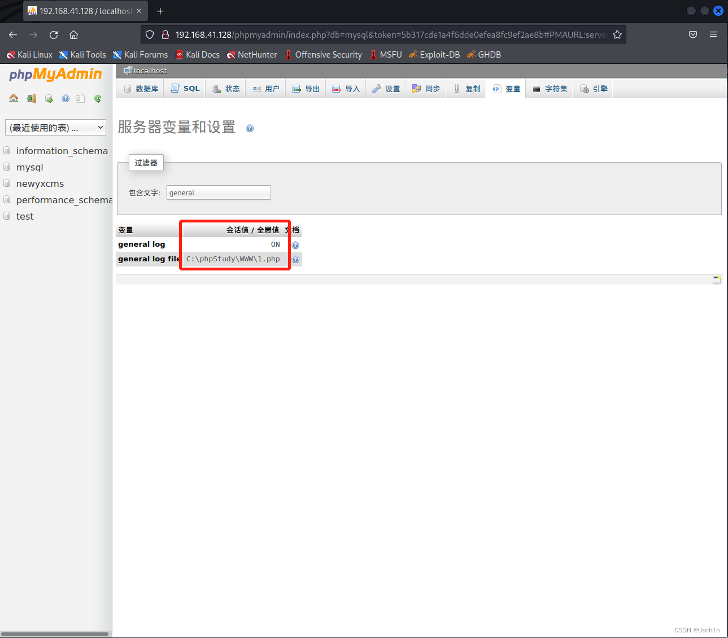Reload navigation frame green arrow icon
Viewport: 728px width, 638px height.
[98, 98]
